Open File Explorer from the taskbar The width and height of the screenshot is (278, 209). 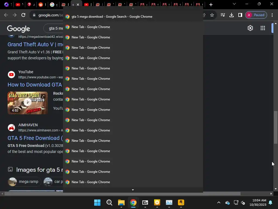coord(121,202)
